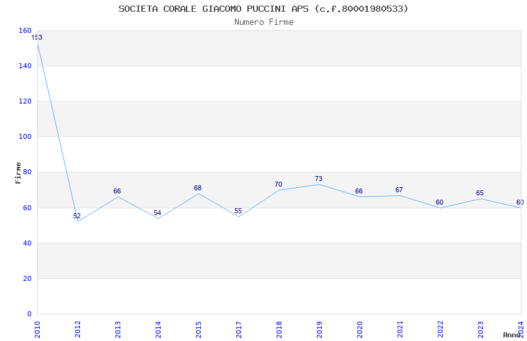Click the data label 60 above 2022
This screenshot has width=527, height=341.
point(440,202)
